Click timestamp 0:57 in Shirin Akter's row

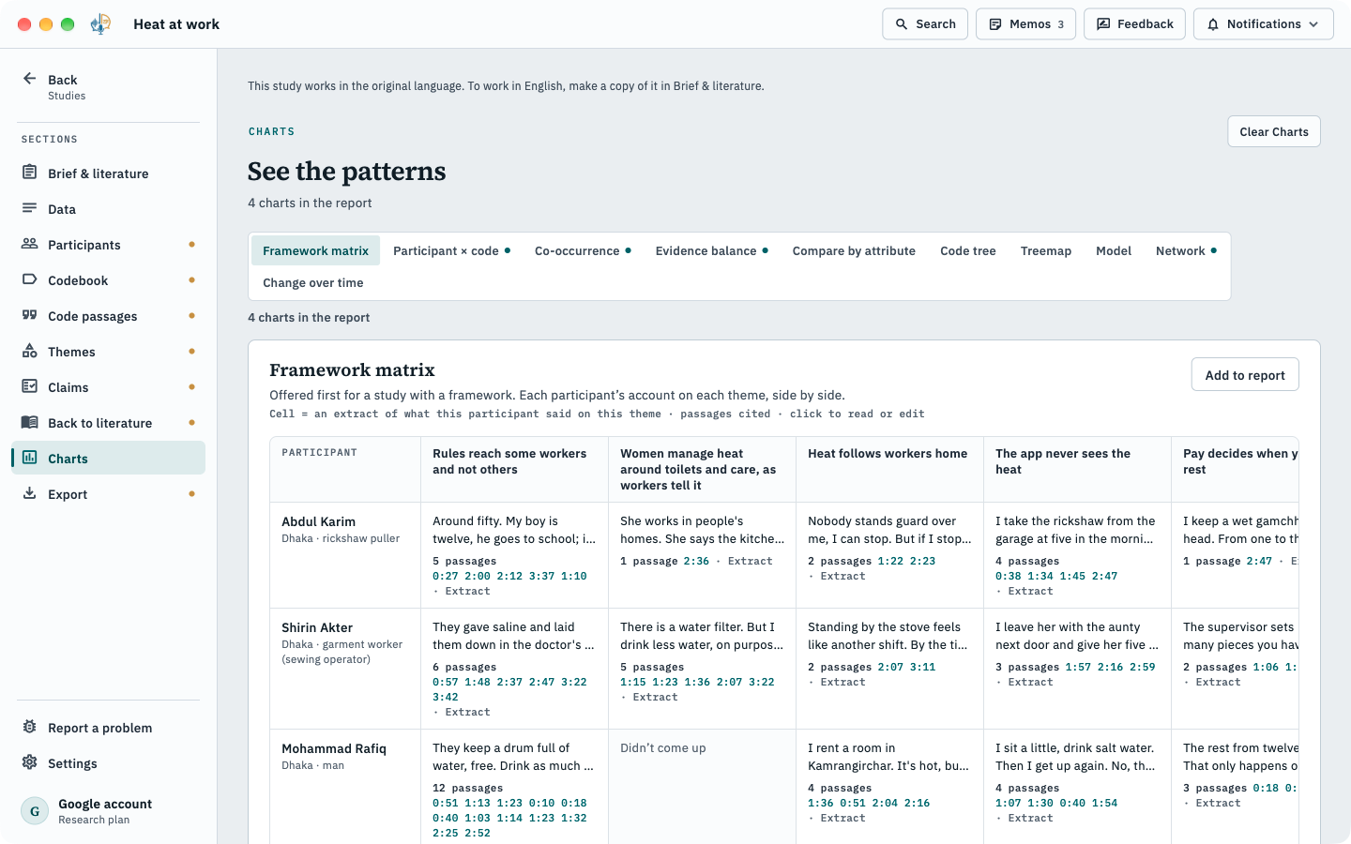tap(446, 682)
